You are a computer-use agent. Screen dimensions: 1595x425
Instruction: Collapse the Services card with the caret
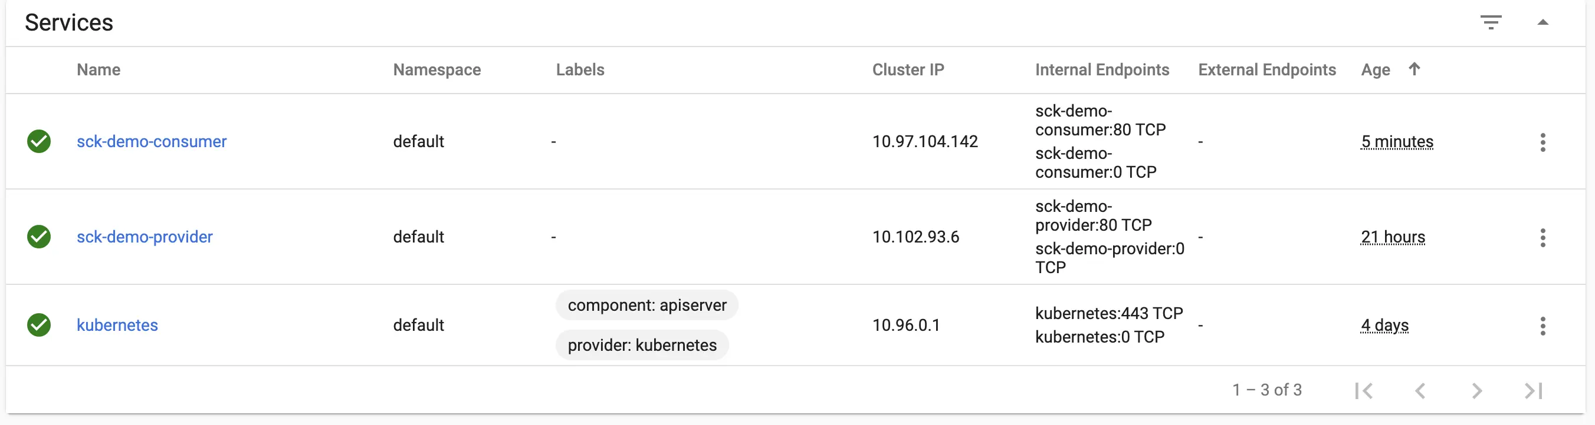point(1543,23)
